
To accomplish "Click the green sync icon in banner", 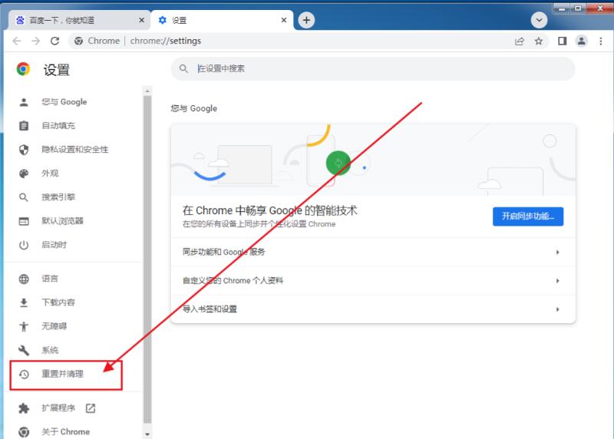I will (338, 163).
